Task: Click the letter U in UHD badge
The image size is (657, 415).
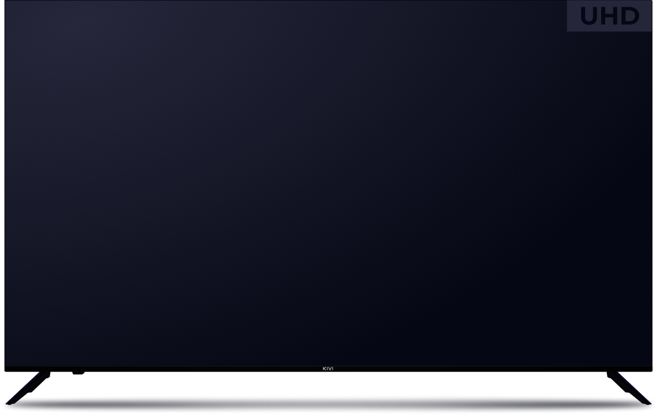Action: tap(589, 16)
